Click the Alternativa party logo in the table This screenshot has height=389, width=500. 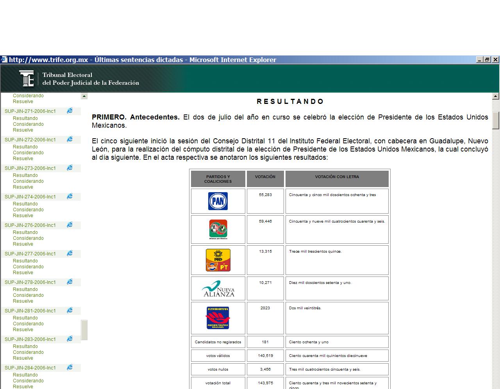218,318
